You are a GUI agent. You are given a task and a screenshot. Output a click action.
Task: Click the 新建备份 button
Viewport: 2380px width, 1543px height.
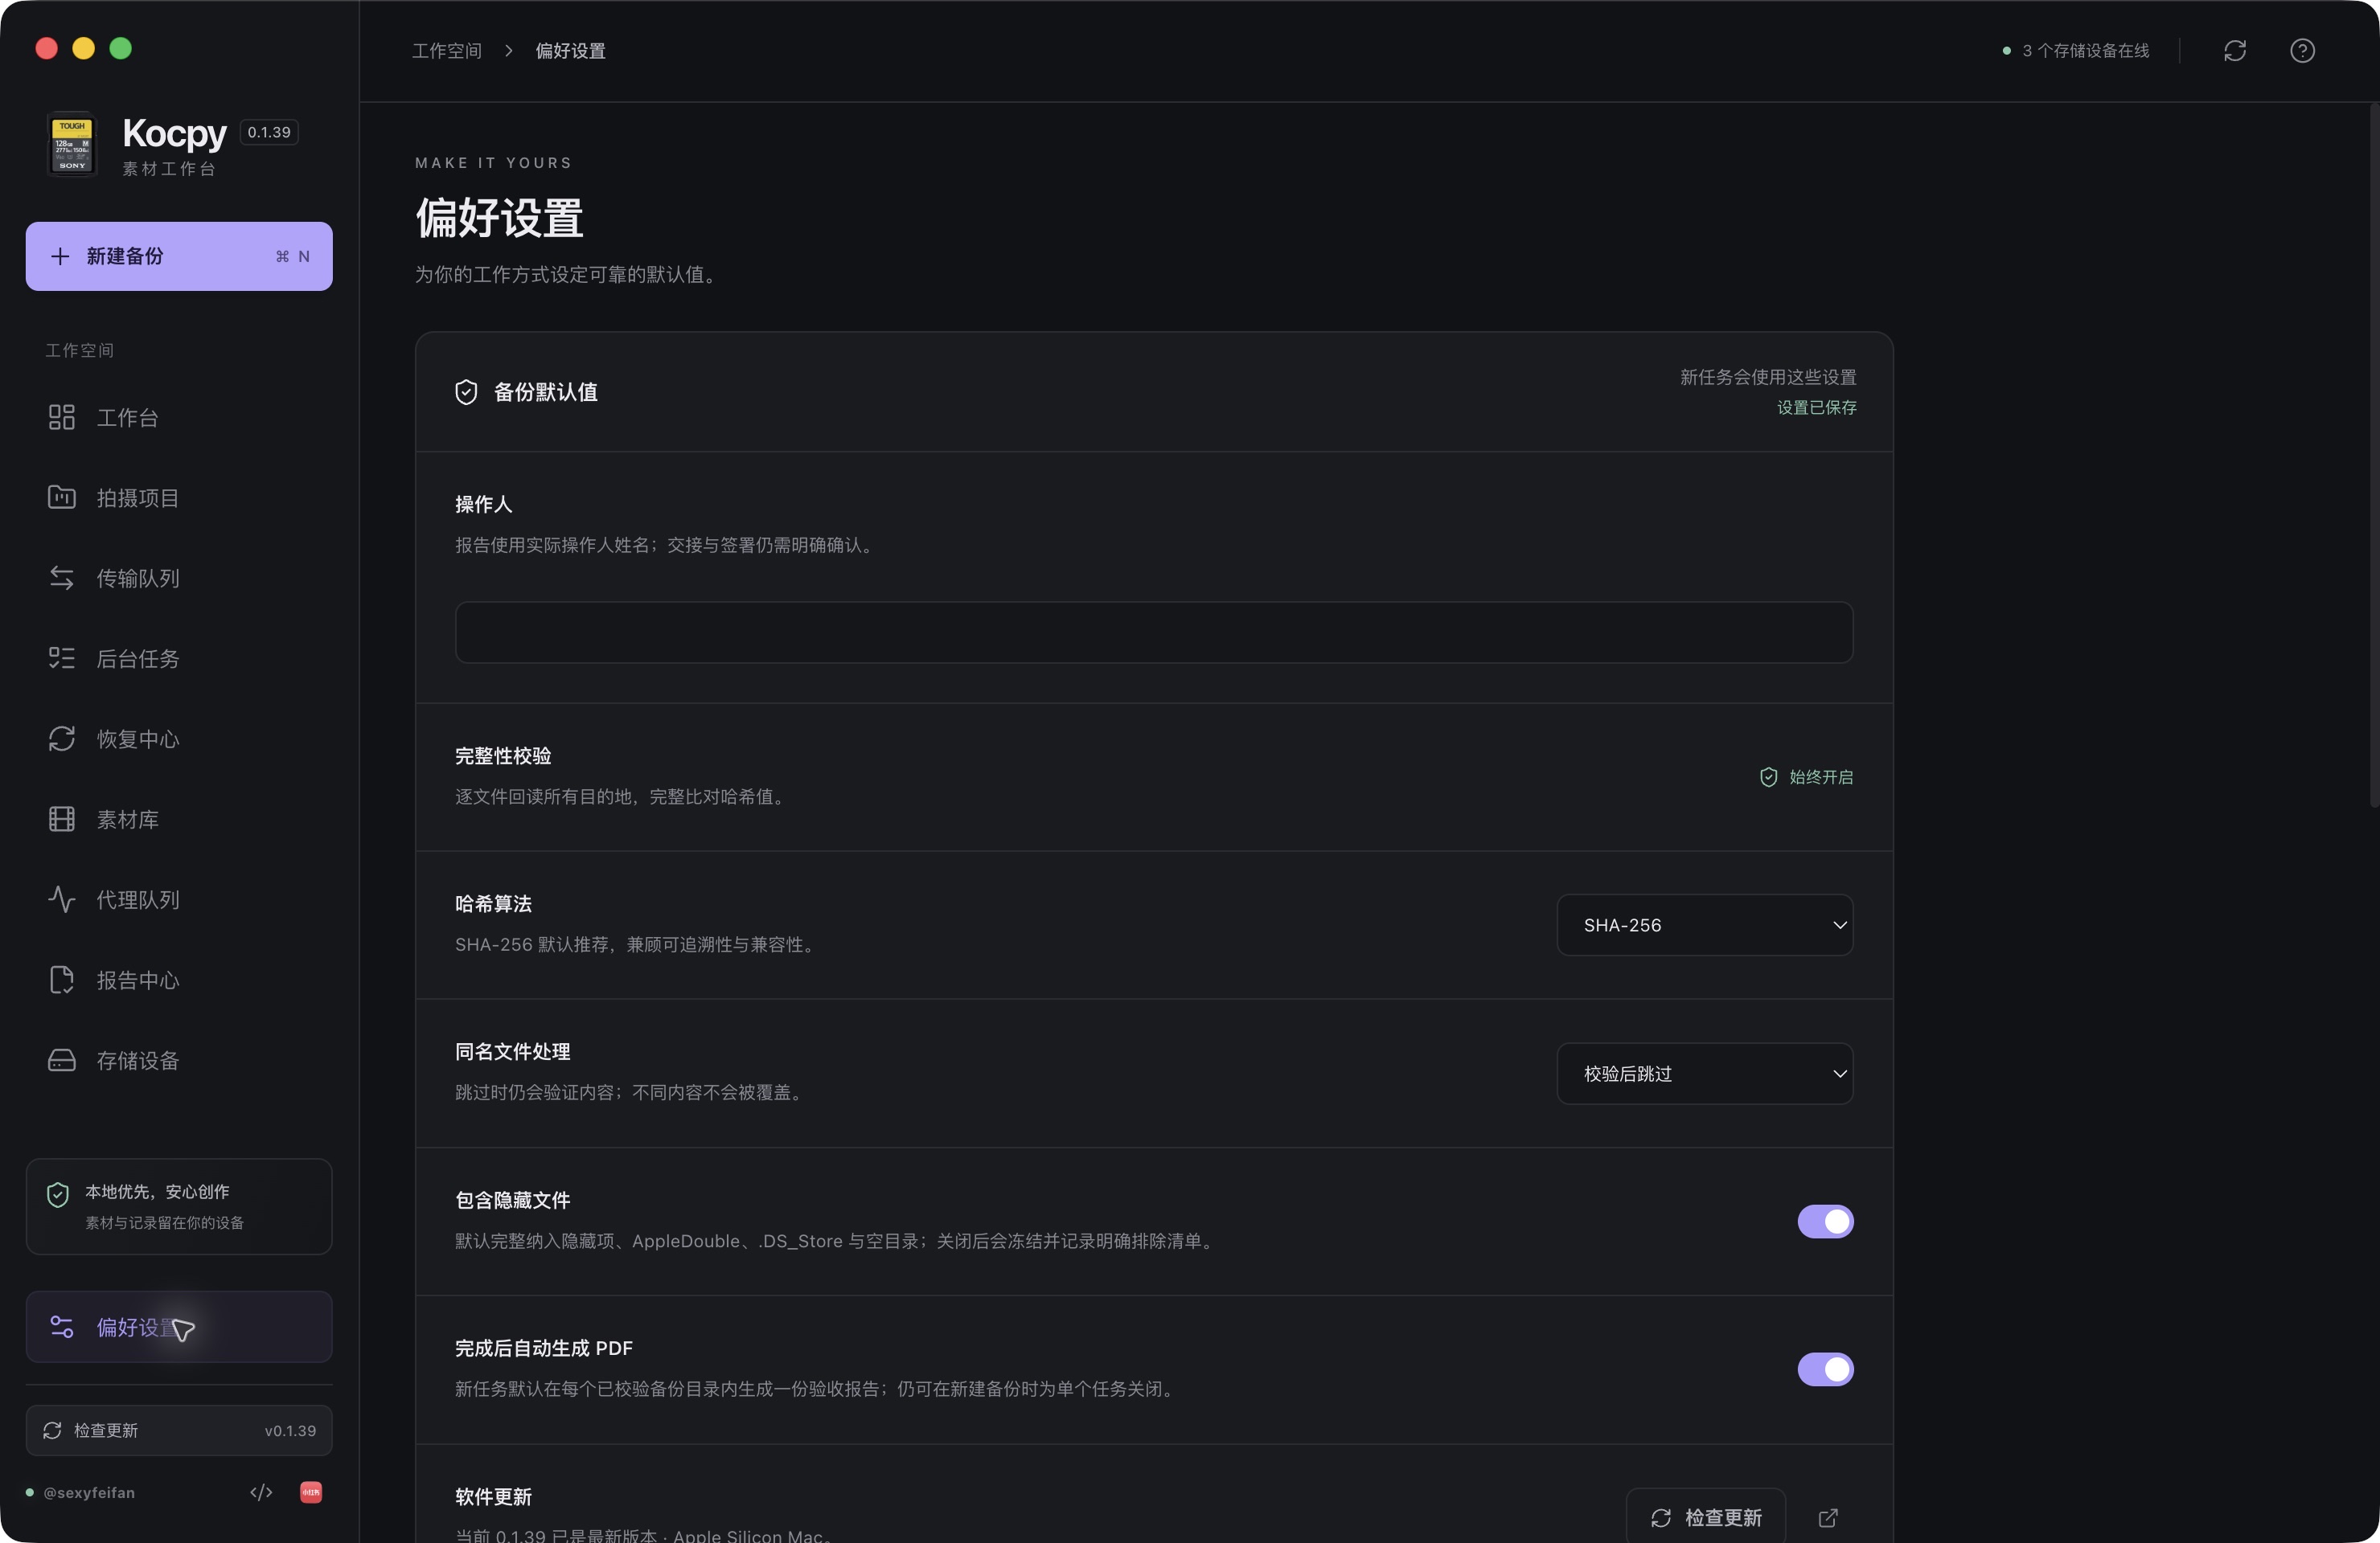pyautogui.click(x=179, y=256)
